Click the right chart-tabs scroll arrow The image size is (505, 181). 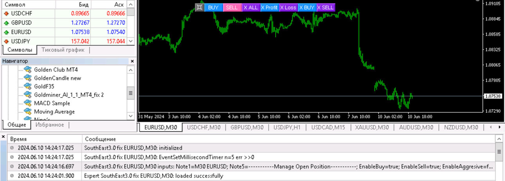click(500, 127)
